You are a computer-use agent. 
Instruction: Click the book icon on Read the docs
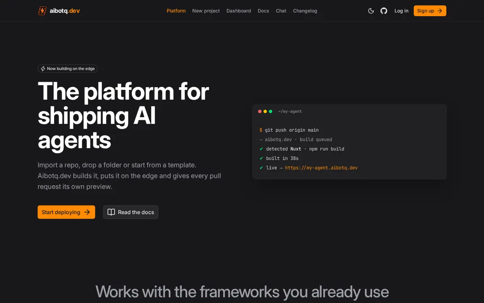click(x=111, y=212)
